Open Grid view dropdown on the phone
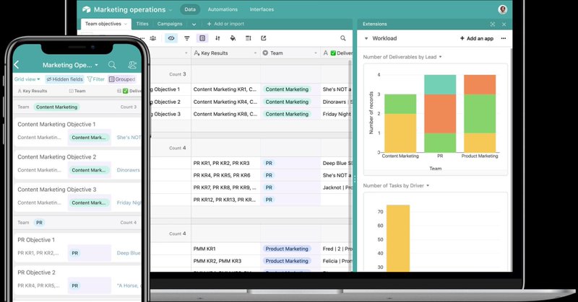The height and width of the screenshot is (302, 578). 27,79
